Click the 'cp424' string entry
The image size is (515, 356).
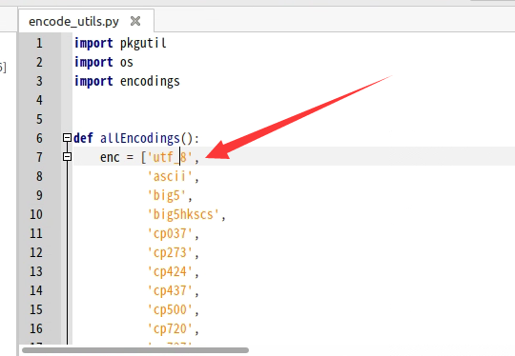pyautogui.click(x=170, y=271)
